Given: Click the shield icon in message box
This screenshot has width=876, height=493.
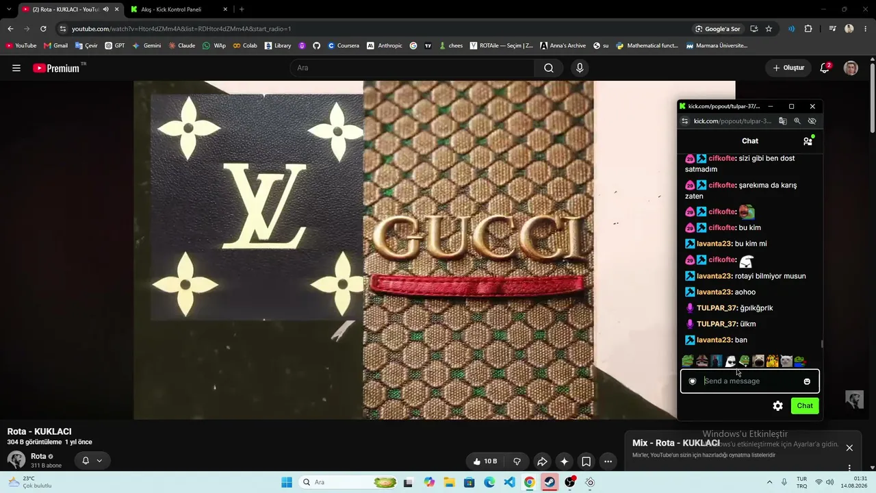Looking at the screenshot, I should coord(693,381).
